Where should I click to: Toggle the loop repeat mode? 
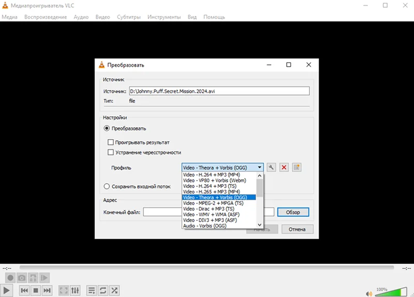click(x=103, y=291)
